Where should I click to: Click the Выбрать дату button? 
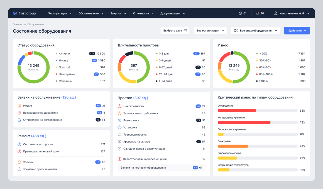(175, 31)
